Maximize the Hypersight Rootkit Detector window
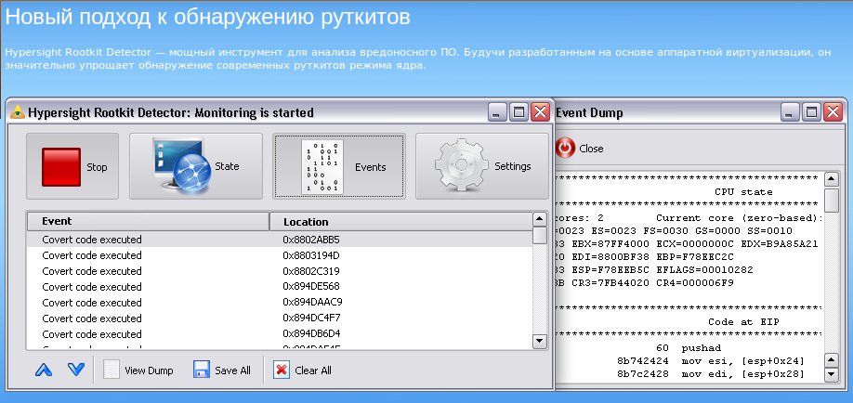Image resolution: width=853 pixels, height=403 pixels. tap(519, 112)
